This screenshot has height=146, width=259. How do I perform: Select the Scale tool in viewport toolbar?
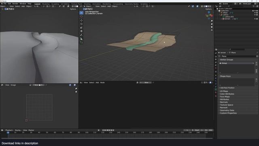click(x=81, y=28)
